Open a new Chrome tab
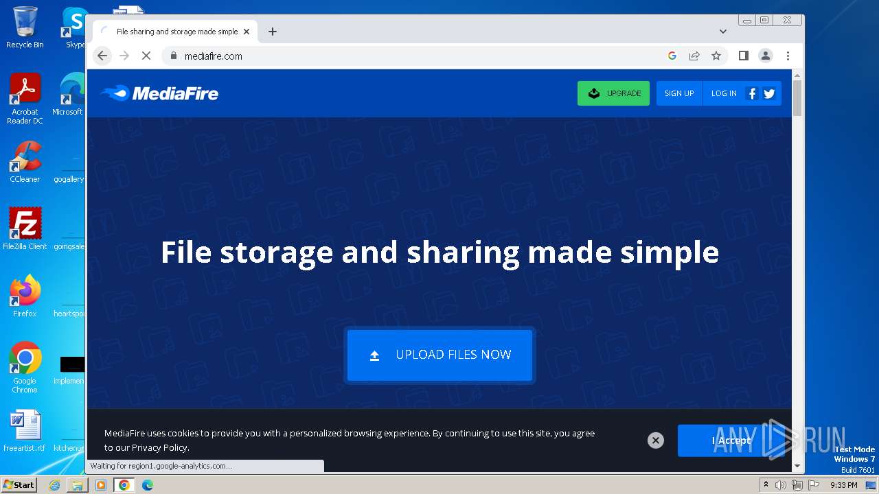 click(x=273, y=32)
